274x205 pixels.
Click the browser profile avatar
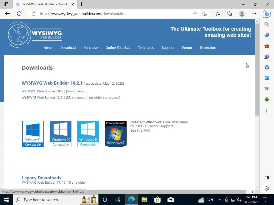pyautogui.click(x=242, y=14)
